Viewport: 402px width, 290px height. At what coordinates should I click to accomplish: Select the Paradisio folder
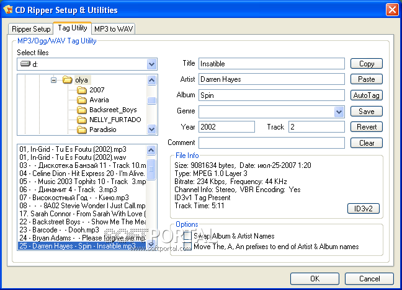point(102,130)
